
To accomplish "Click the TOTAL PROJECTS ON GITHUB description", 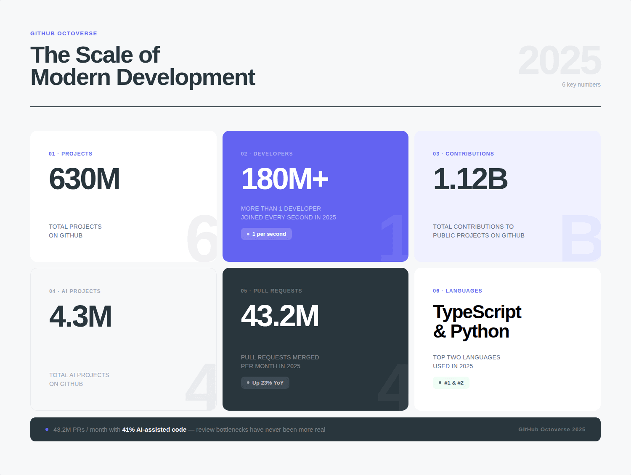I will (75, 231).
